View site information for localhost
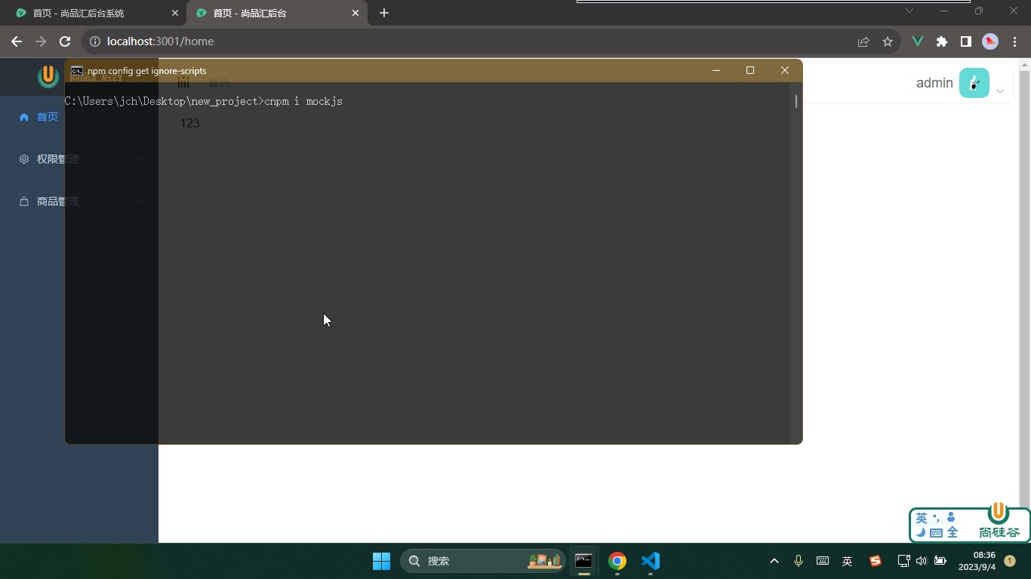This screenshot has width=1031, height=579. [95, 41]
